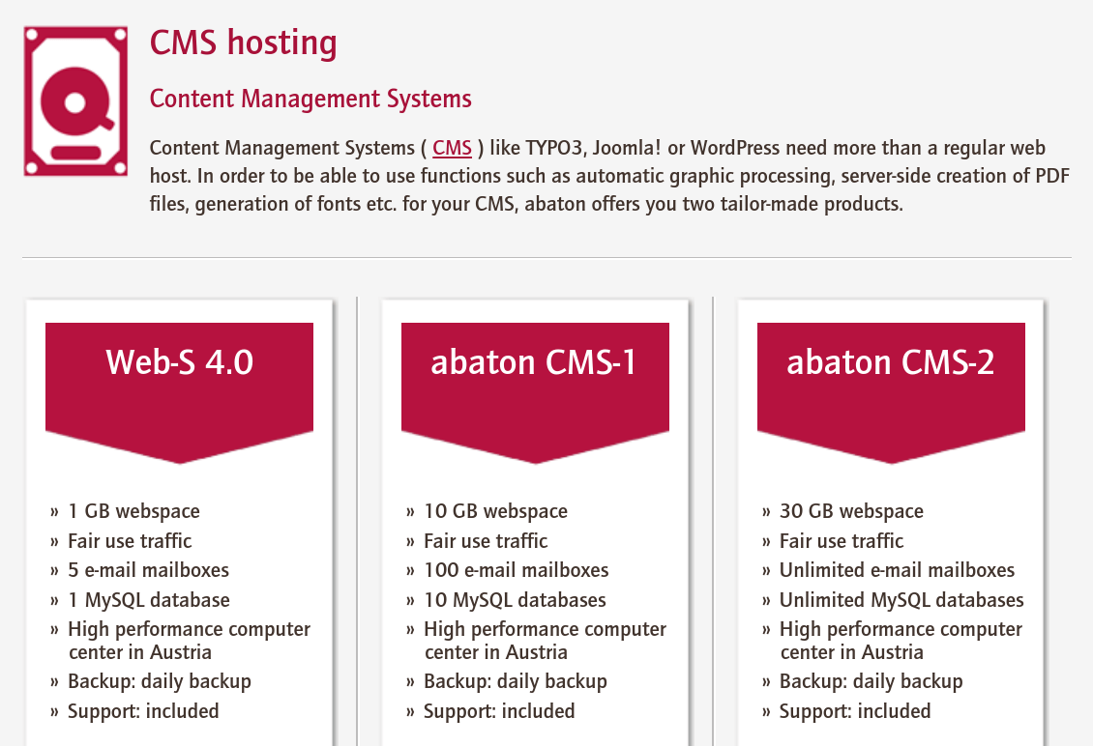Screen dimensions: 1093x746
Task: Click 'High performance computer' in Web-S 4.0
Action: (189, 629)
